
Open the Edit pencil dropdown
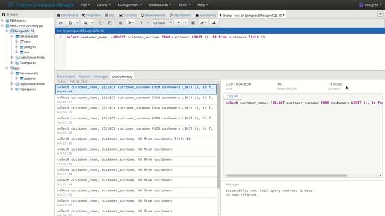point(131,23)
